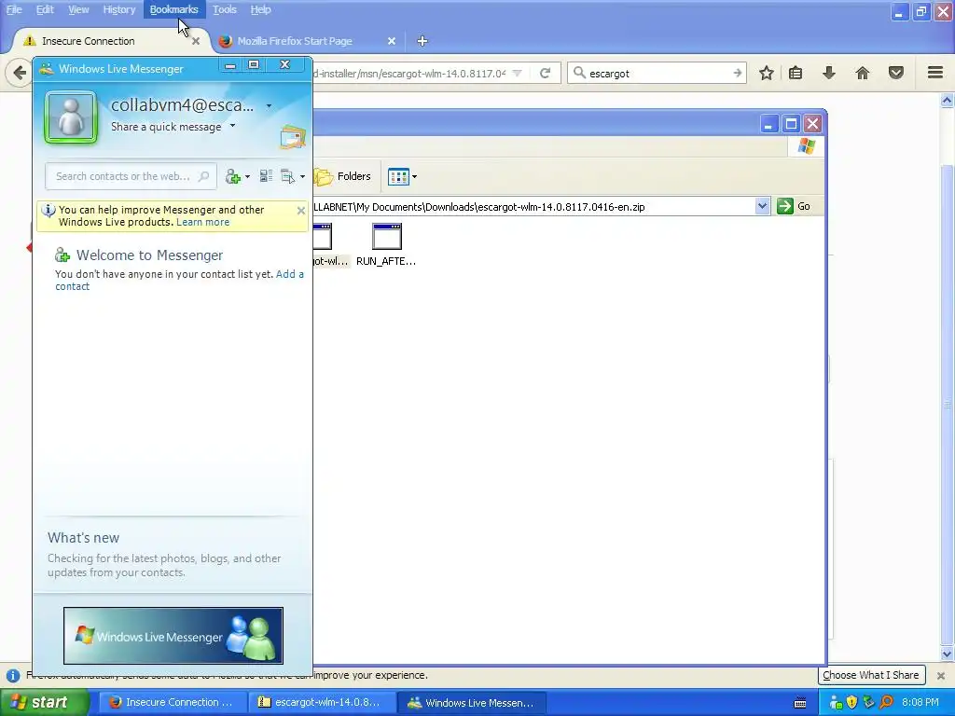
Task: Open the Firefox Tools menu
Action: (224, 9)
